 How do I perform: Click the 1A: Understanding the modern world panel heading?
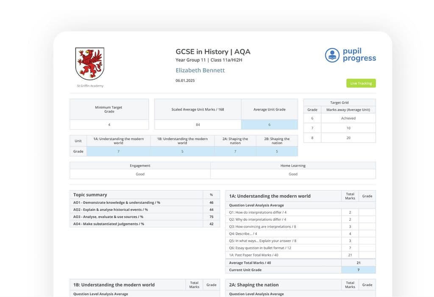pos(270,196)
